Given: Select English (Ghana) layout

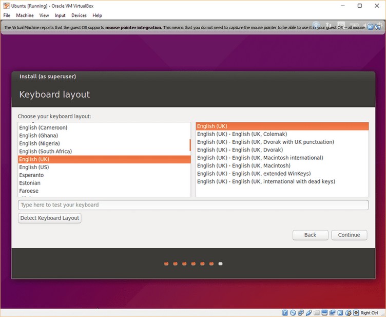Looking at the screenshot, I should pos(104,136).
